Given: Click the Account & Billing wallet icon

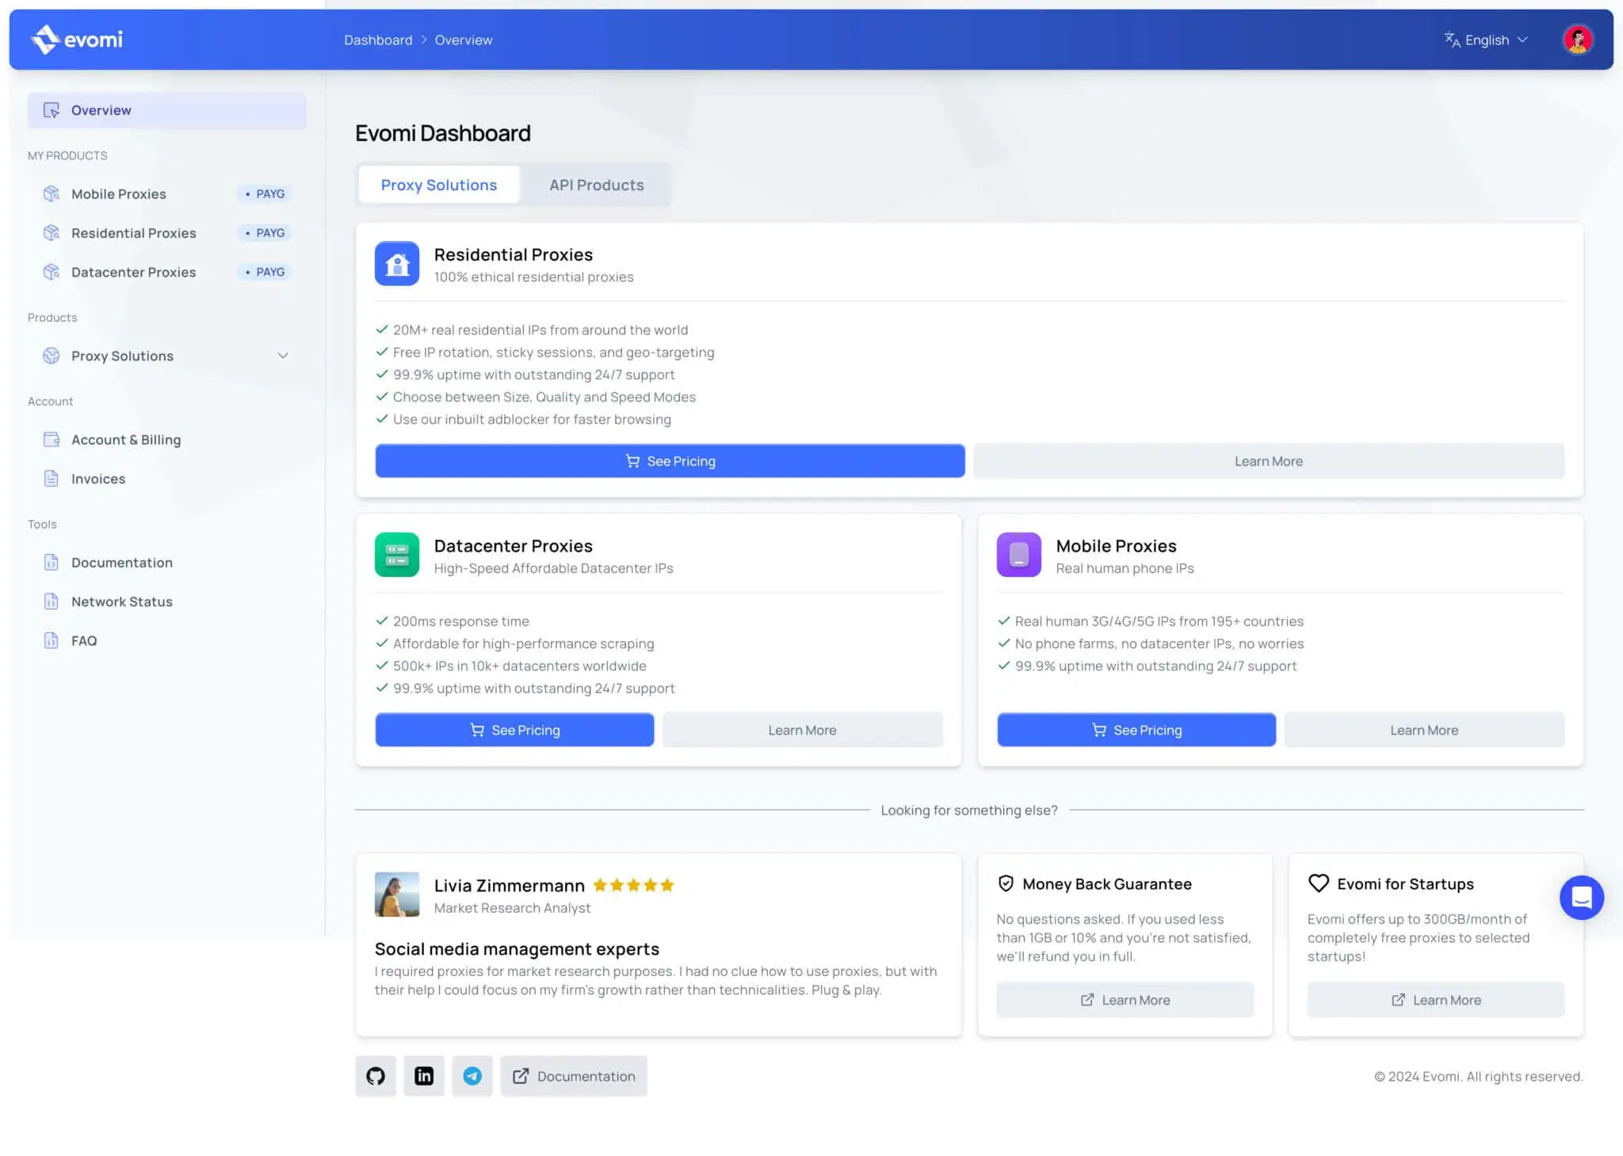Looking at the screenshot, I should 52,440.
